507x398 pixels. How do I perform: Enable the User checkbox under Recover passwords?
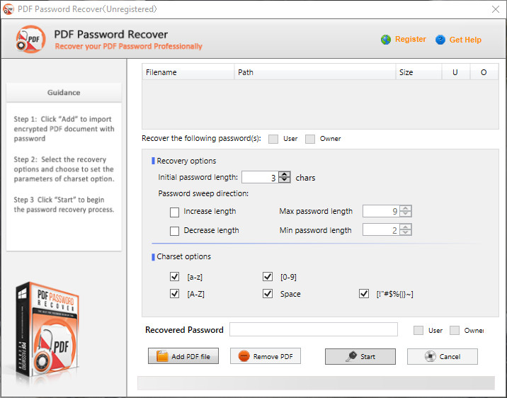click(273, 139)
